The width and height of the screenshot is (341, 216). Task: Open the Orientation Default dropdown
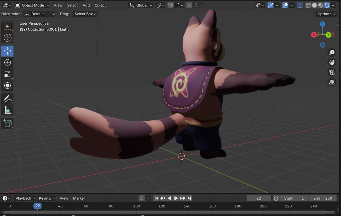39,14
